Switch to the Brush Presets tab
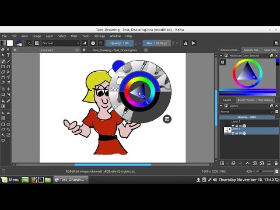Image resolution: width=280 pixels, height=210 pixels. point(246,100)
